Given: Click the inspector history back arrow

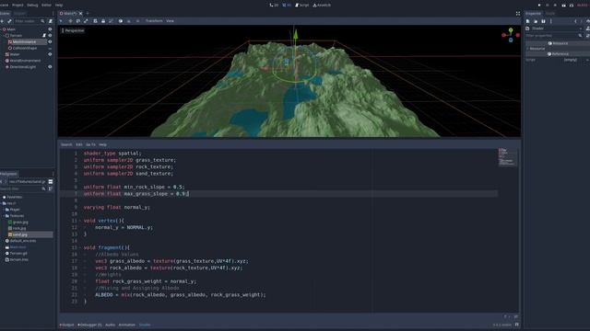Looking at the screenshot, I should coord(575,21).
